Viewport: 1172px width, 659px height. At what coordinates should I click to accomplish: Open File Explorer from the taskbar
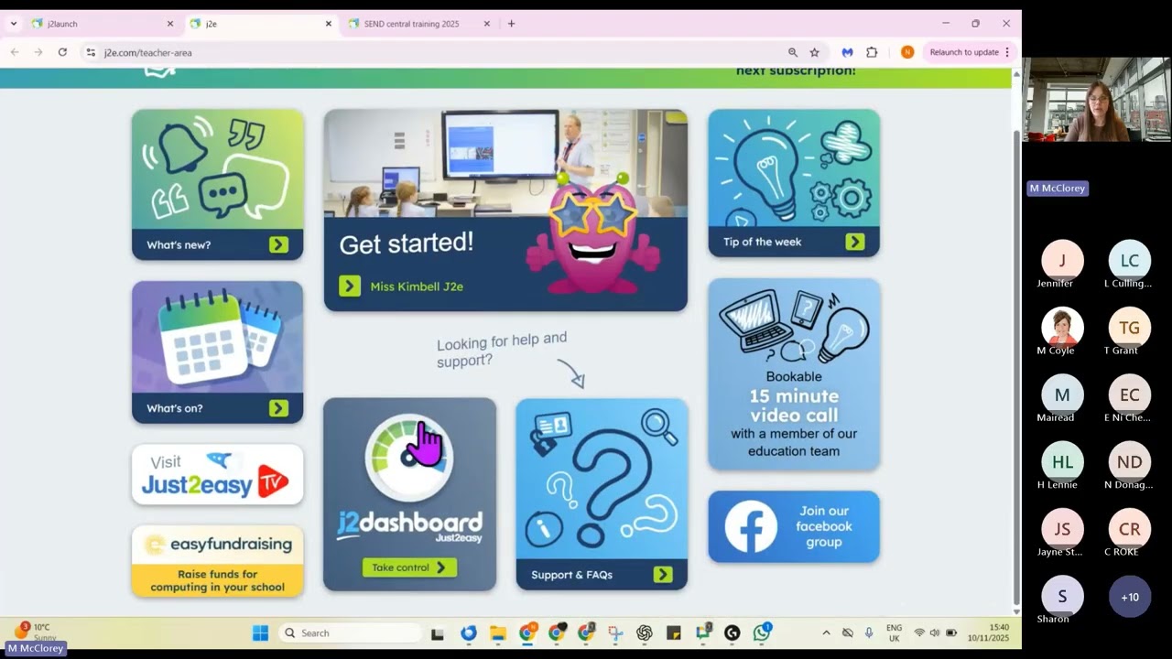[x=498, y=632]
